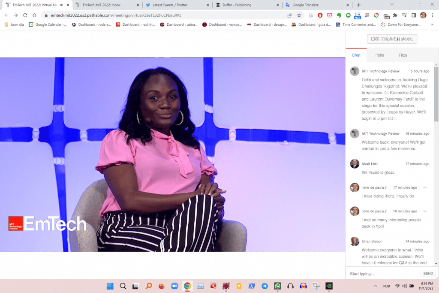This screenshot has width=439, height=293.
Task: Toggle the site security padlock info
Action: (x=45, y=14)
